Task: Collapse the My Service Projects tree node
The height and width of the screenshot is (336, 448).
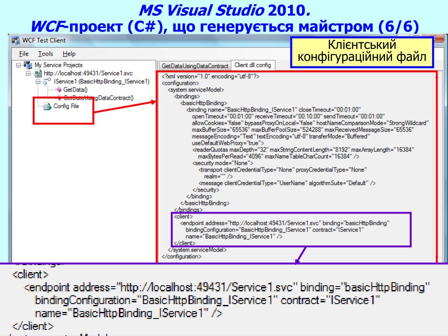Action: [18, 66]
